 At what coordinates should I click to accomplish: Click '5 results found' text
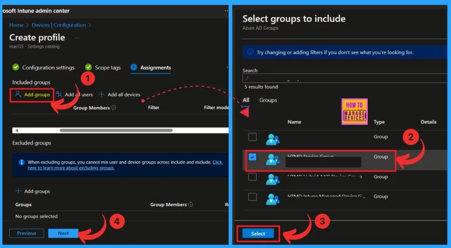[x=261, y=87]
